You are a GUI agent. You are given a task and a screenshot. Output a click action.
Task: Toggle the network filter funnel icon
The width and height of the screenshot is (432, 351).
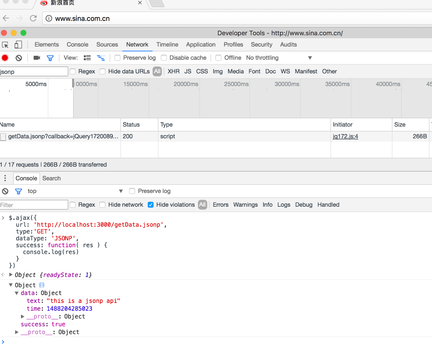[50, 58]
